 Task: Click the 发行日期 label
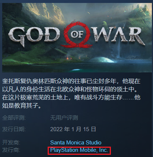coord(14,129)
